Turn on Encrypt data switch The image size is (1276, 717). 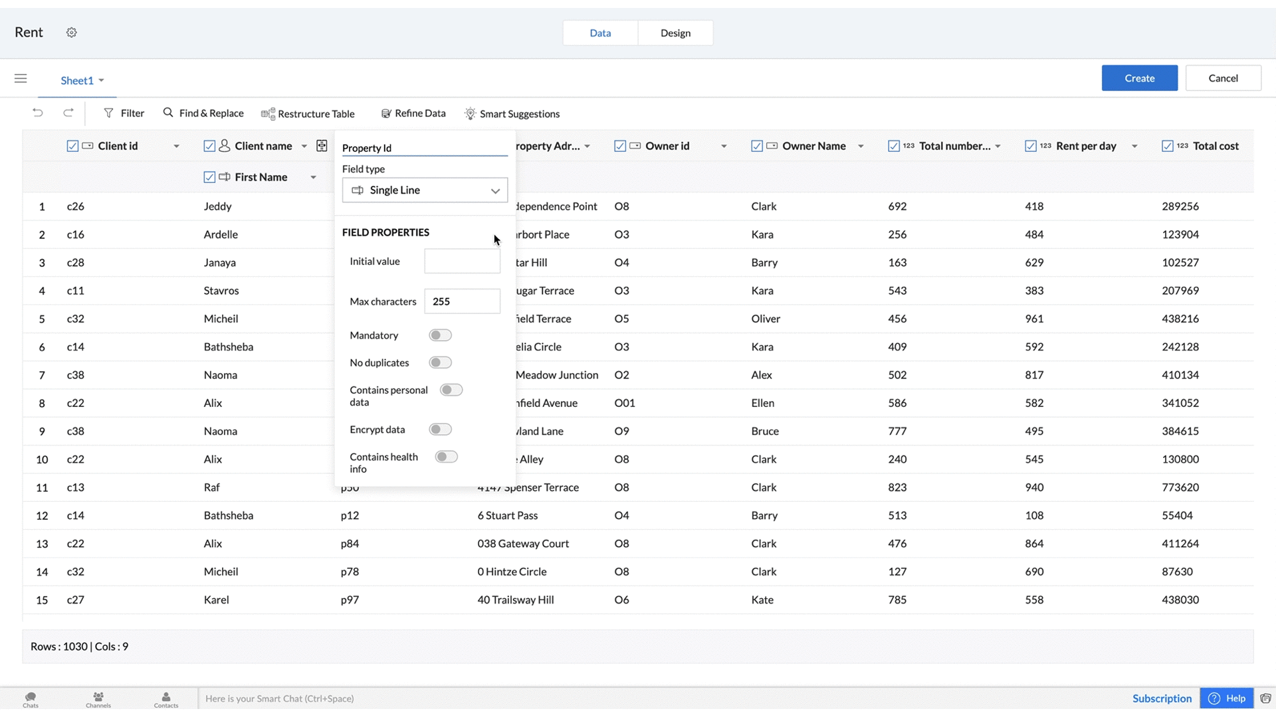click(x=440, y=430)
